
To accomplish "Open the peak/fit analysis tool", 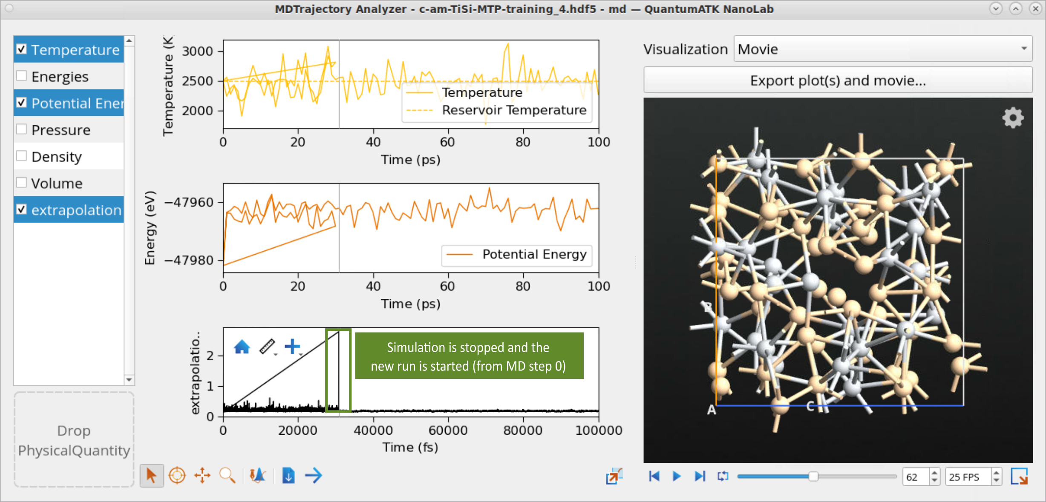I will (x=258, y=476).
